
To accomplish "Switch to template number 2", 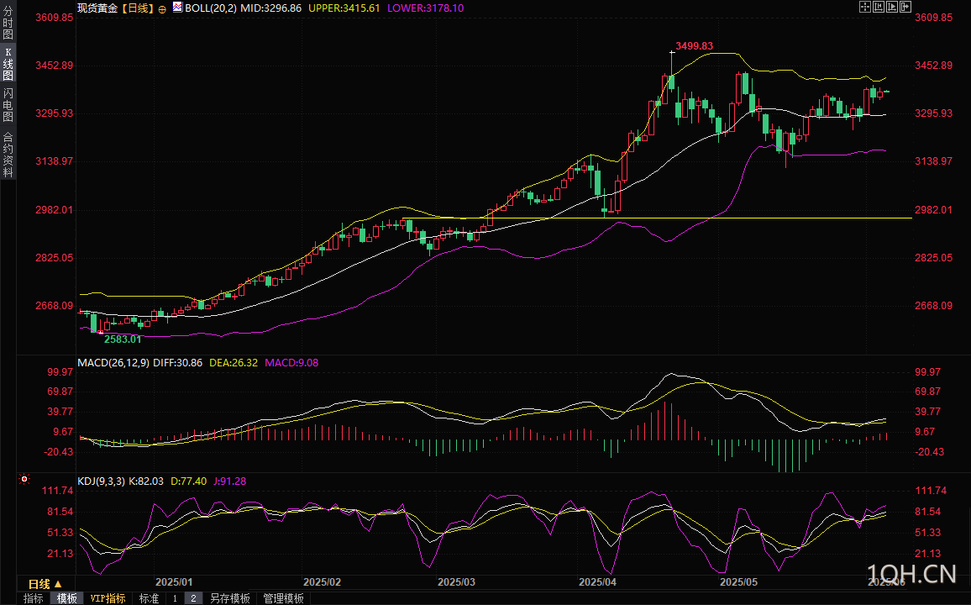I will pos(193,598).
